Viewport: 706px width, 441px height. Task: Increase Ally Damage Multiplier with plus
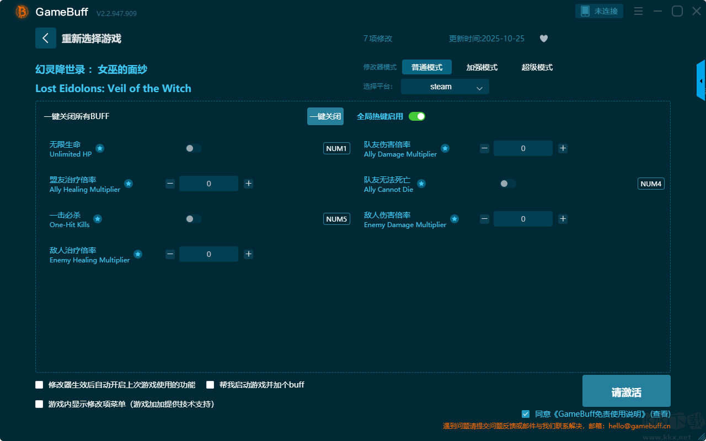(x=563, y=148)
